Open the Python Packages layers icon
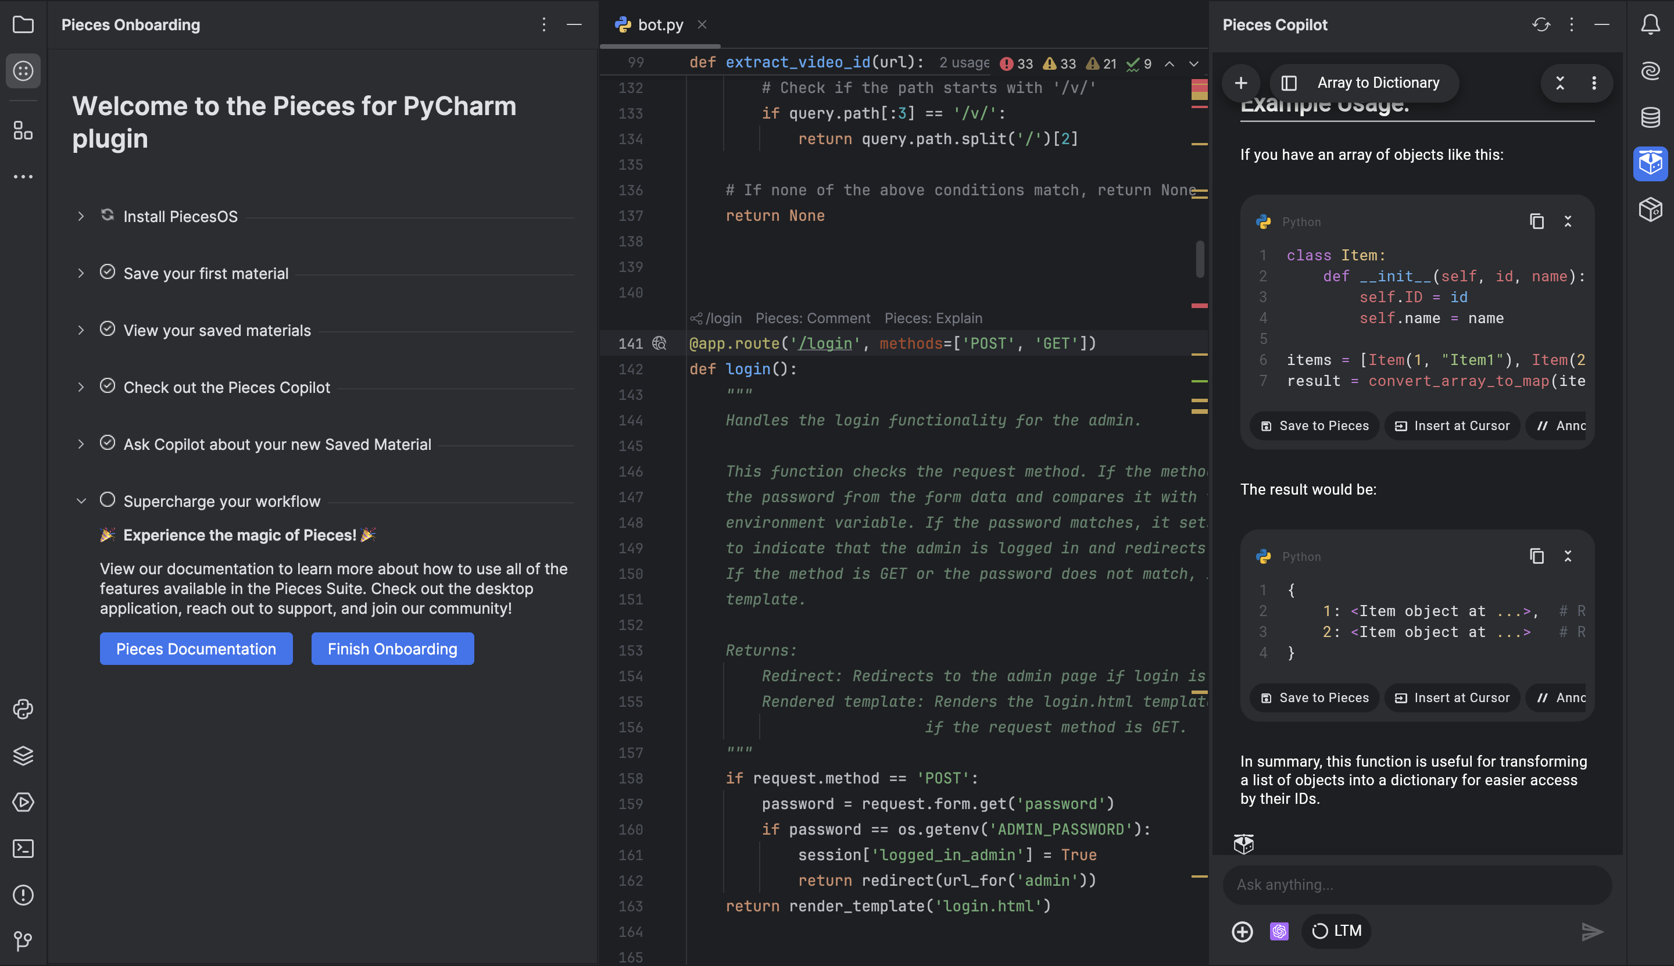Screen dimensions: 1674x966 [23, 756]
